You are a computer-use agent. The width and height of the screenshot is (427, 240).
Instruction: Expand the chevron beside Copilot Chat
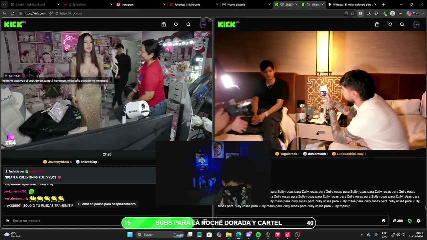(423, 13)
